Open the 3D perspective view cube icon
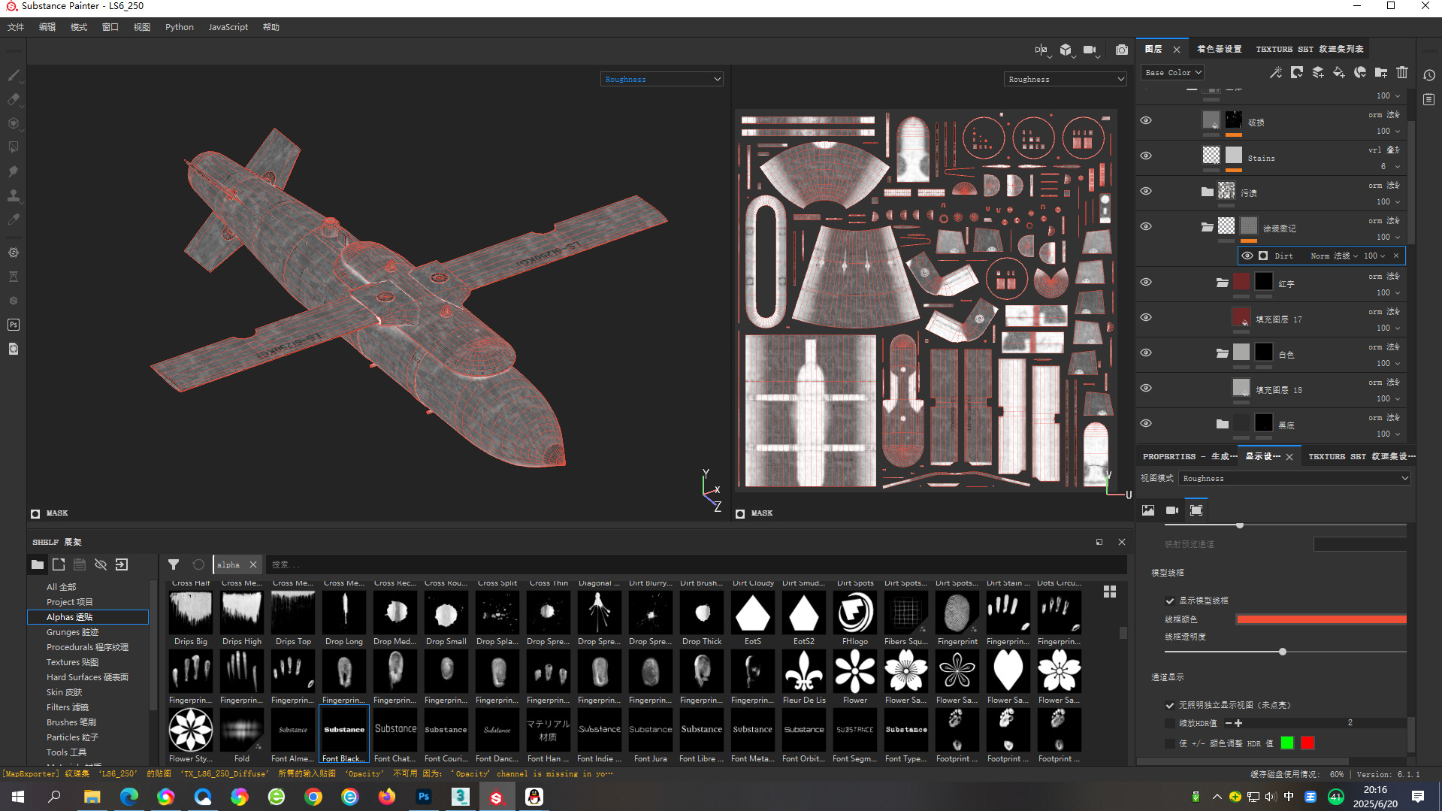This screenshot has width=1442, height=811. point(1066,50)
